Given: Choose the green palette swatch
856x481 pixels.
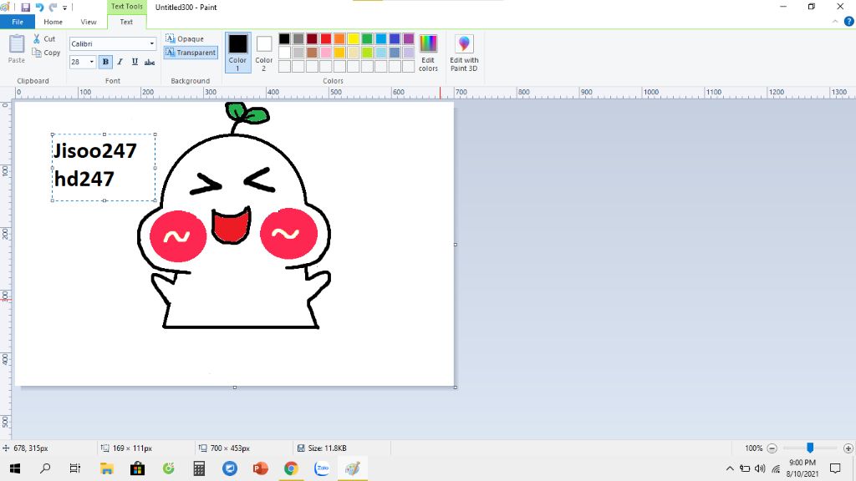Looking at the screenshot, I should pyautogui.click(x=367, y=38).
